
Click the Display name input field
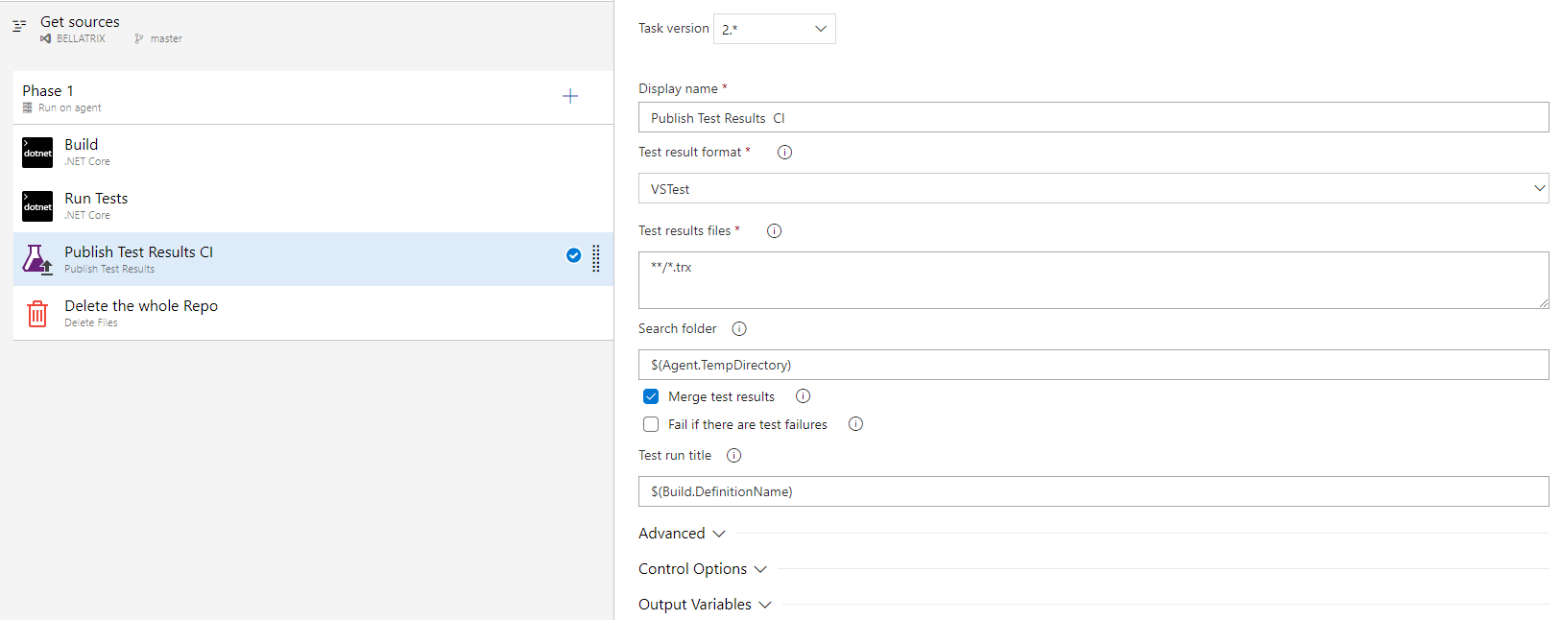click(x=1093, y=117)
